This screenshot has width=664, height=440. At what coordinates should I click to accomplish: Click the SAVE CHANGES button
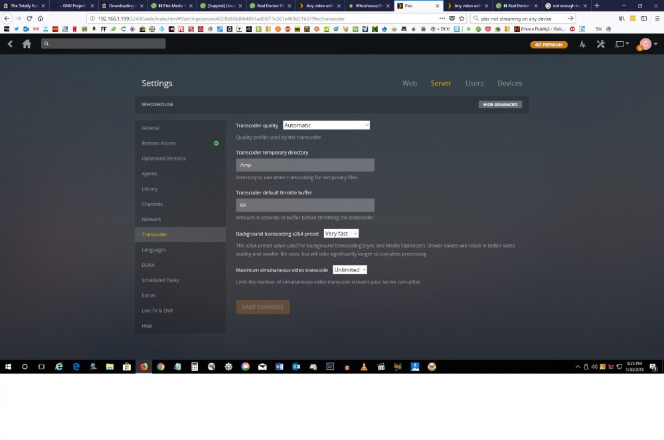pos(262,307)
